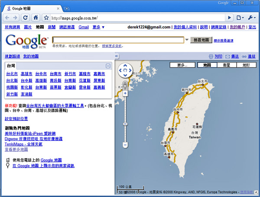Reload the page with the refresh icon

[26, 18]
